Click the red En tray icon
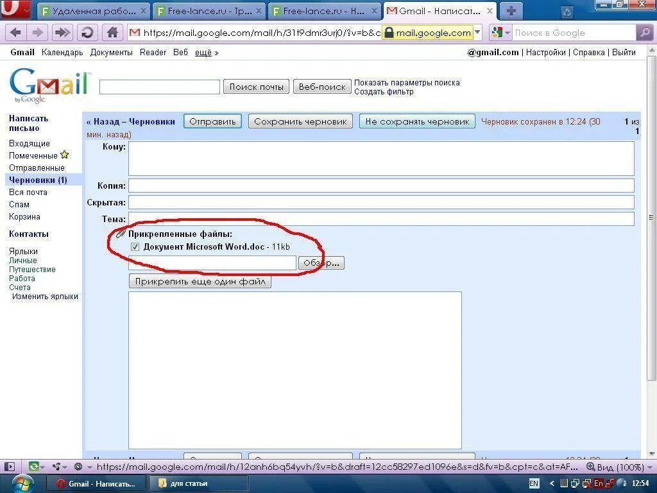657x493 pixels. pyautogui.click(x=599, y=483)
